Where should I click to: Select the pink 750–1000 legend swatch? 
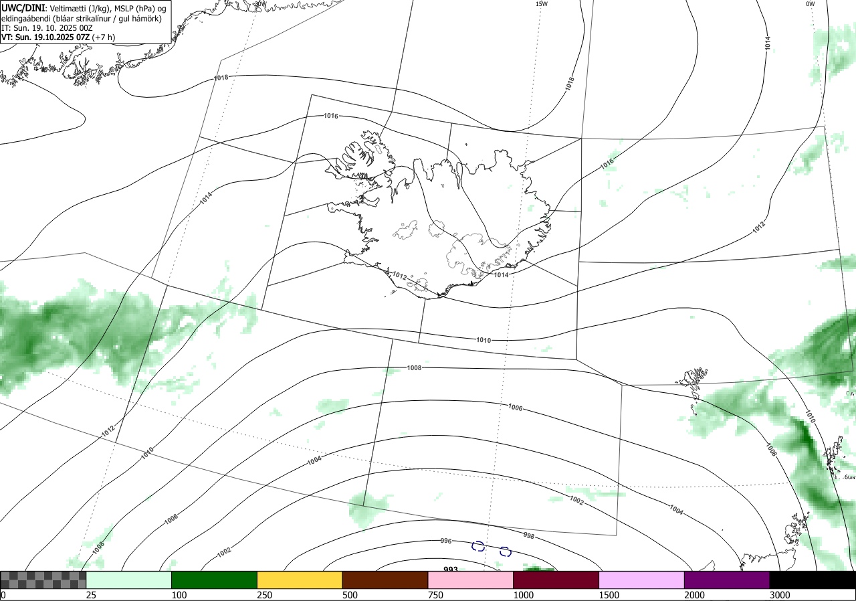(471, 580)
